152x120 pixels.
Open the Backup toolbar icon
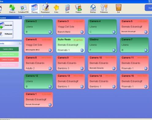93,9
